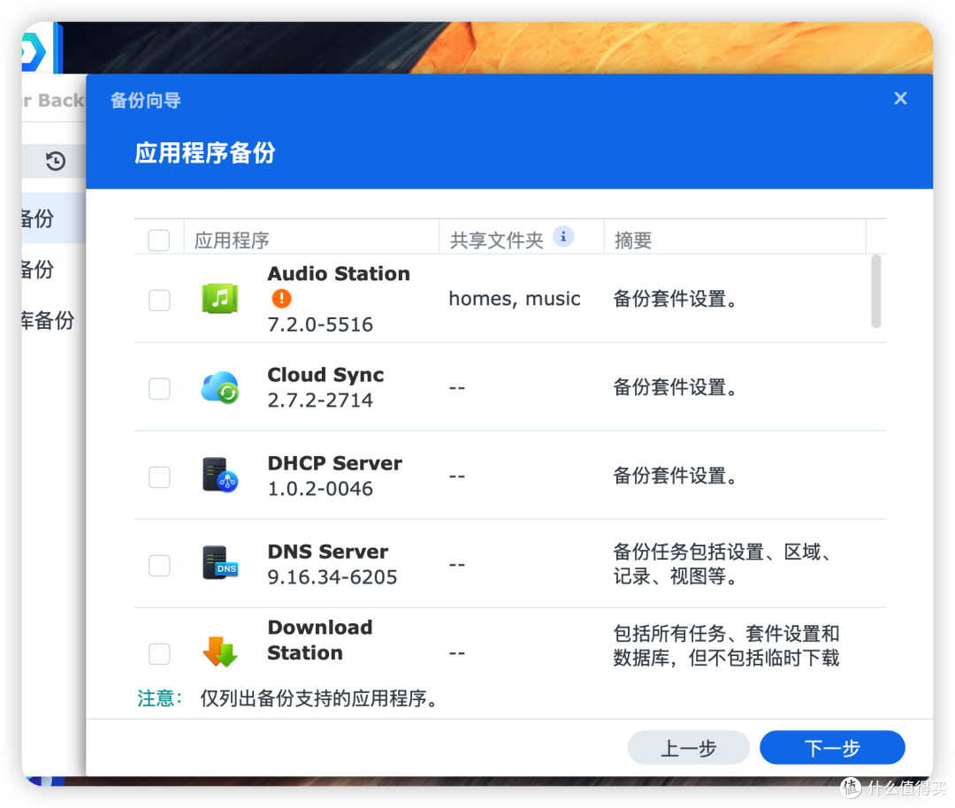
Task: Click the 备份向导 dialog title
Action: coord(146,100)
